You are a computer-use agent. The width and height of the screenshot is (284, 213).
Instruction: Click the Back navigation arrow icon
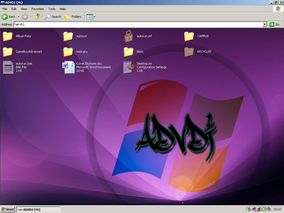[5, 17]
